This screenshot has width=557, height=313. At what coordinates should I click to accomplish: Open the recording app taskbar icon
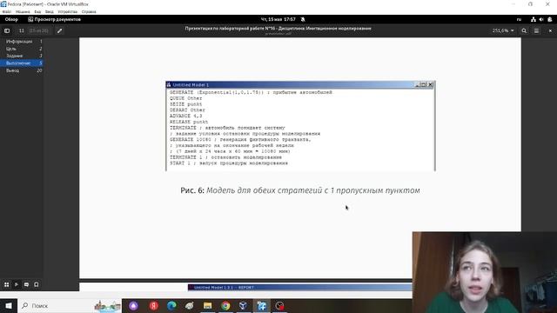point(279,305)
